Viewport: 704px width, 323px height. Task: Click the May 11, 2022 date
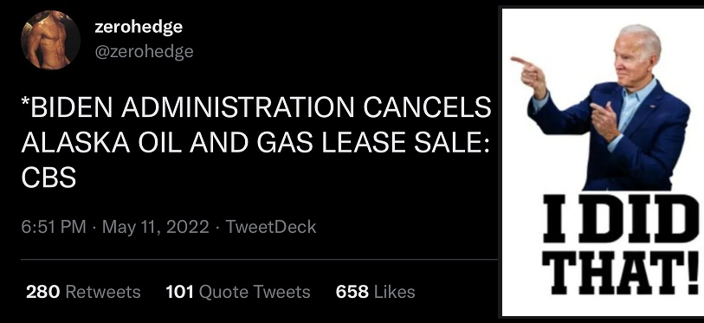pyautogui.click(x=155, y=227)
